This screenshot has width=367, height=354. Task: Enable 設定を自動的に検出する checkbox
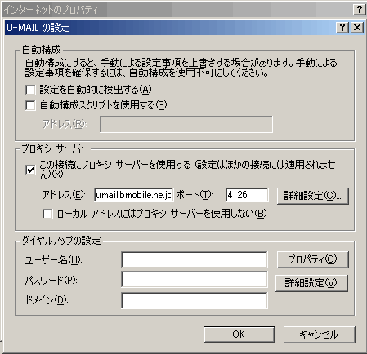[x=30, y=90]
